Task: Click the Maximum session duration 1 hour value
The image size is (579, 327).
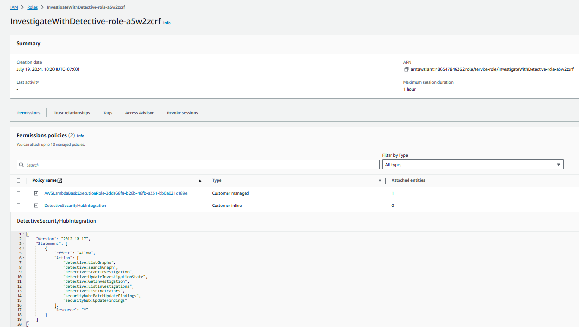Action: point(409,89)
